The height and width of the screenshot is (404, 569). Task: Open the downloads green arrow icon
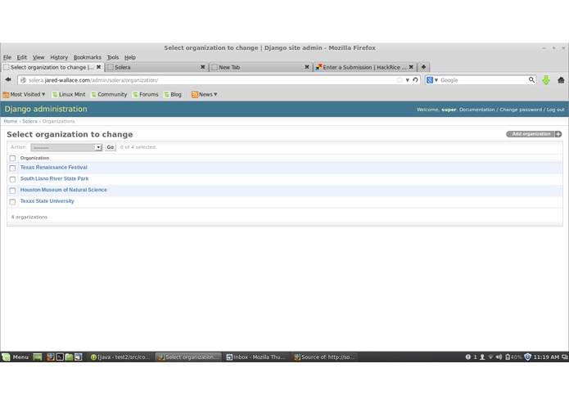click(x=546, y=80)
